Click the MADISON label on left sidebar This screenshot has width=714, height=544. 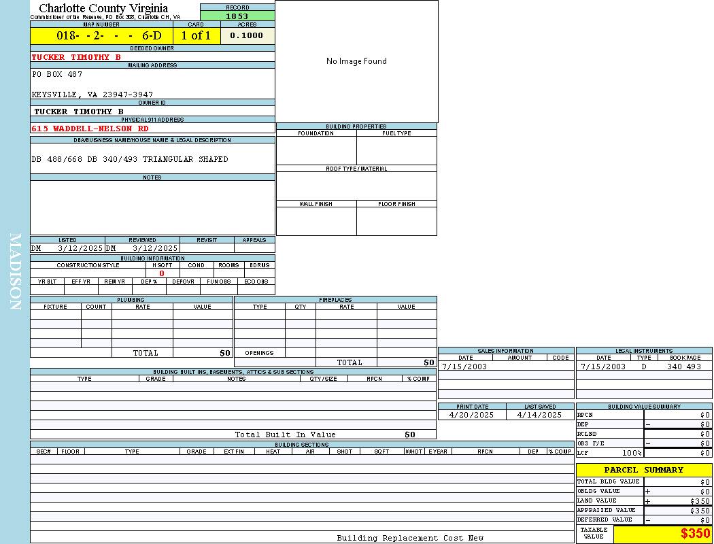click(15, 272)
